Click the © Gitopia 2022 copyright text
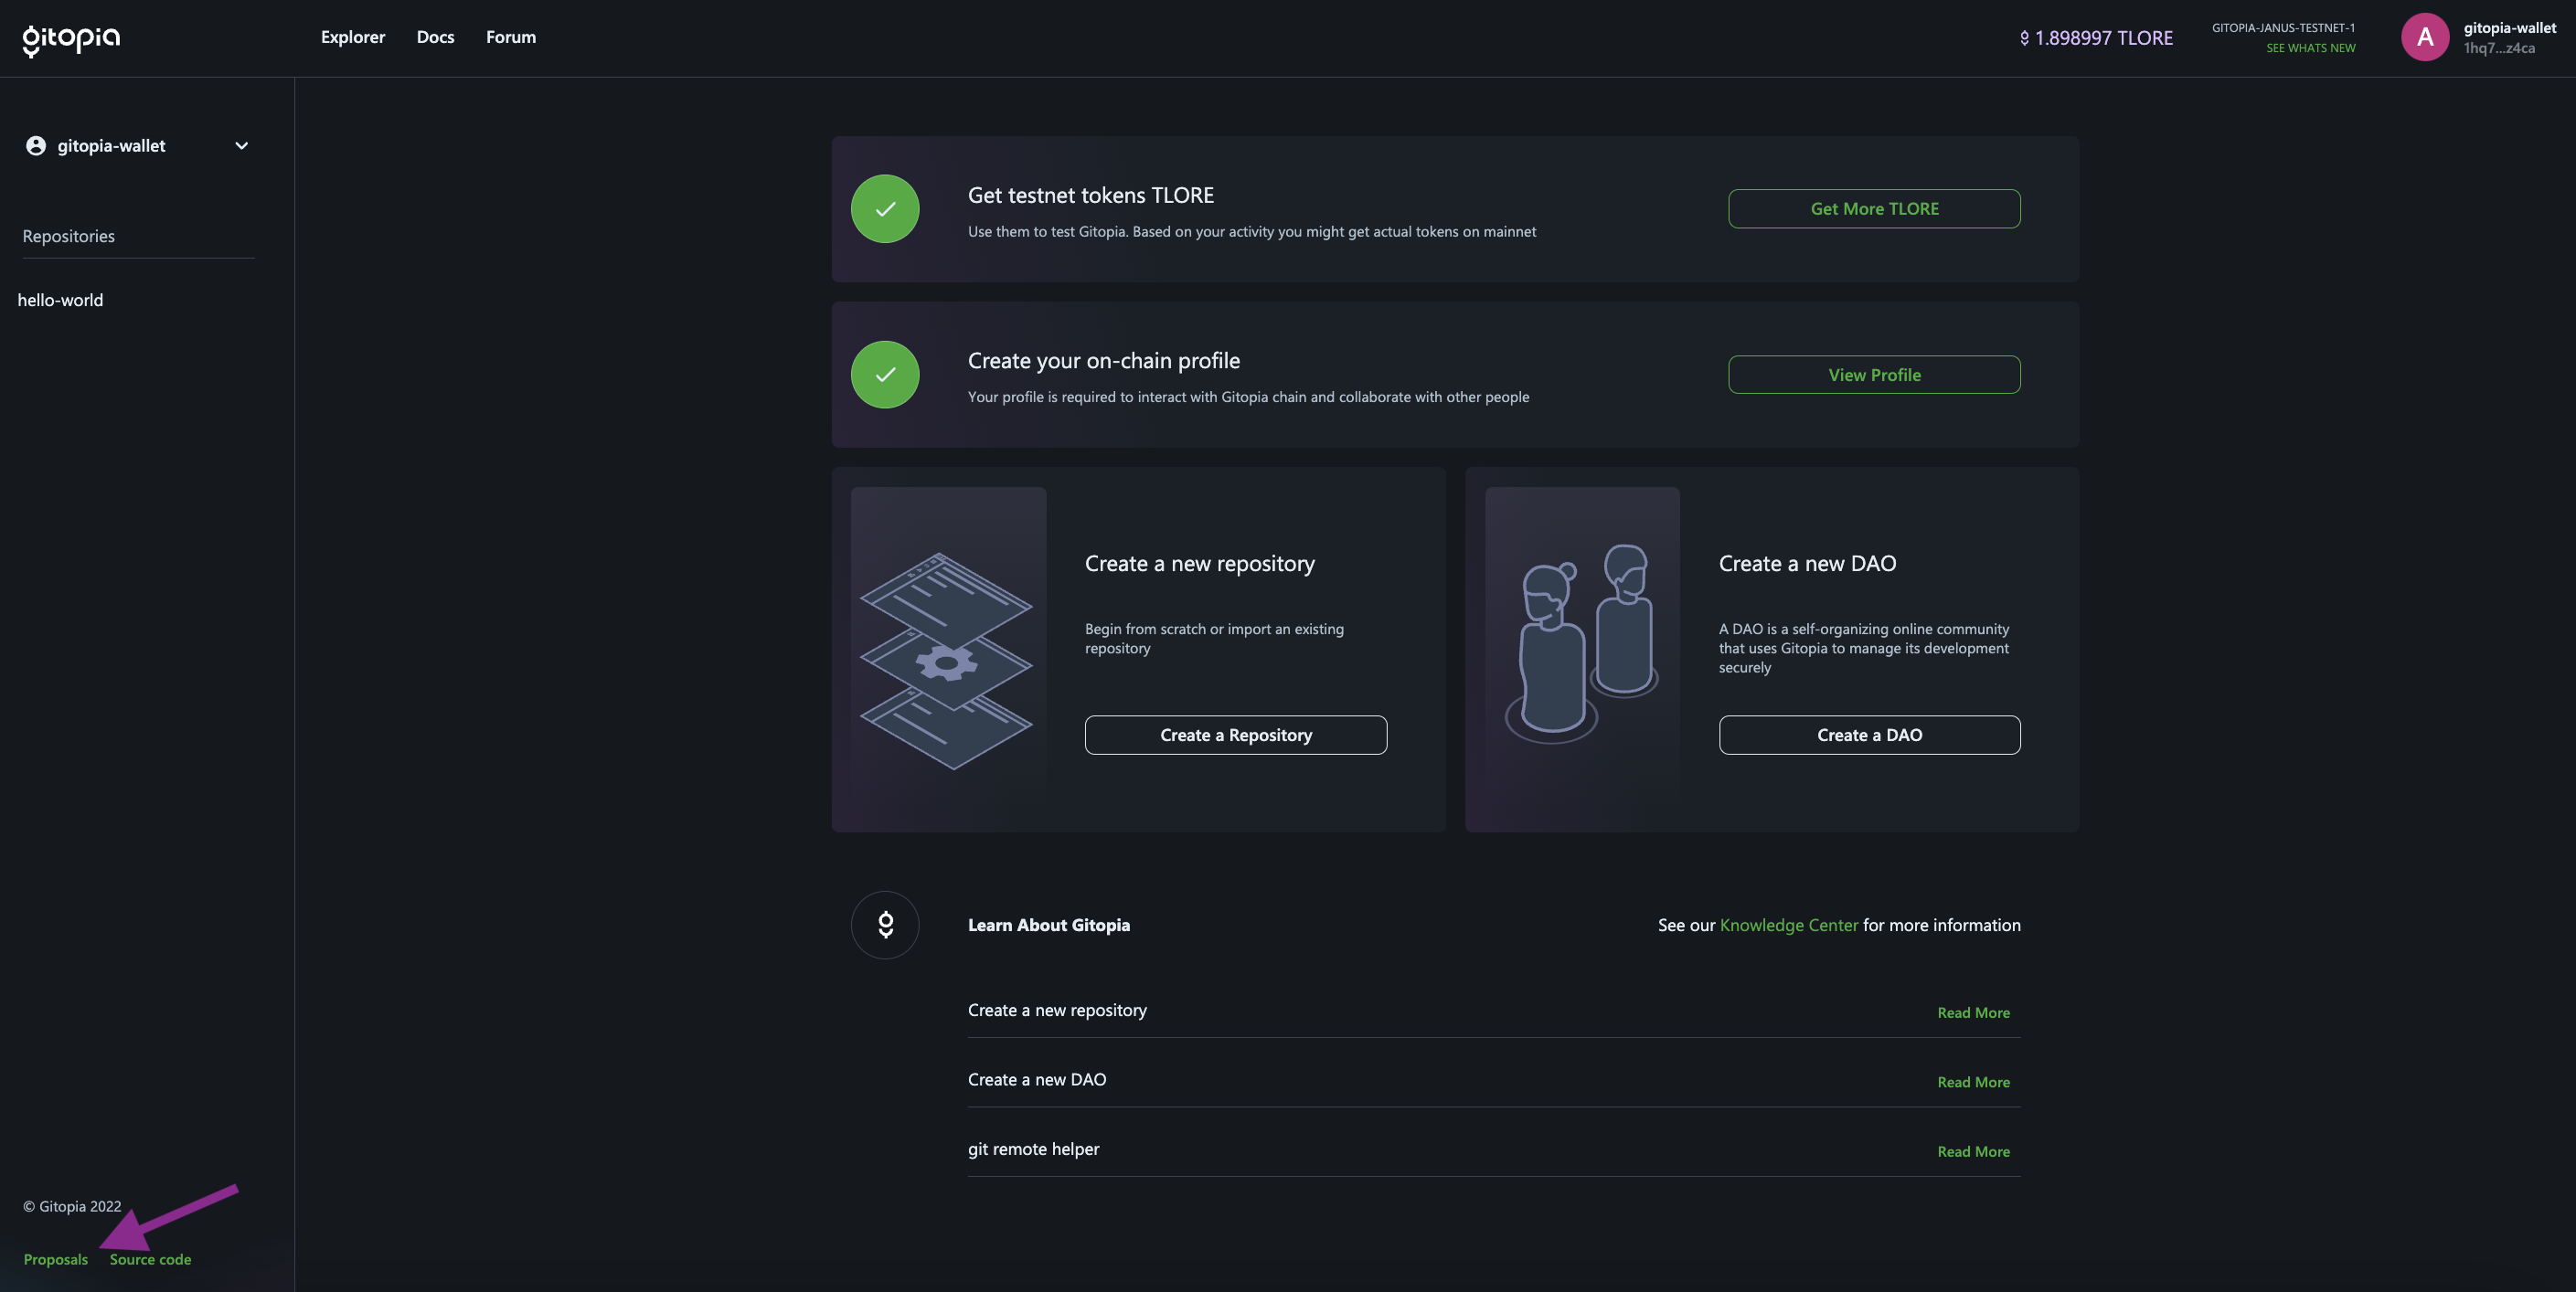This screenshot has height=1292, width=2576. [x=72, y=1206]
